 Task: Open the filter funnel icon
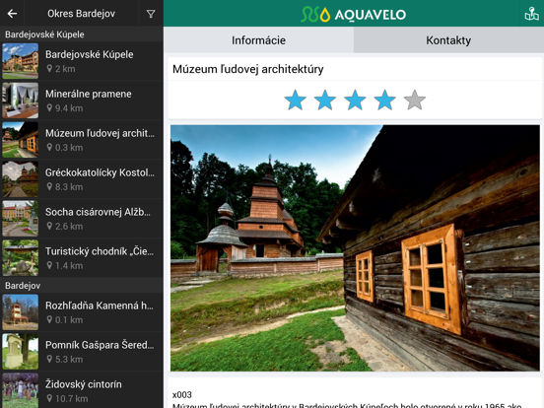tap(151, 14)
